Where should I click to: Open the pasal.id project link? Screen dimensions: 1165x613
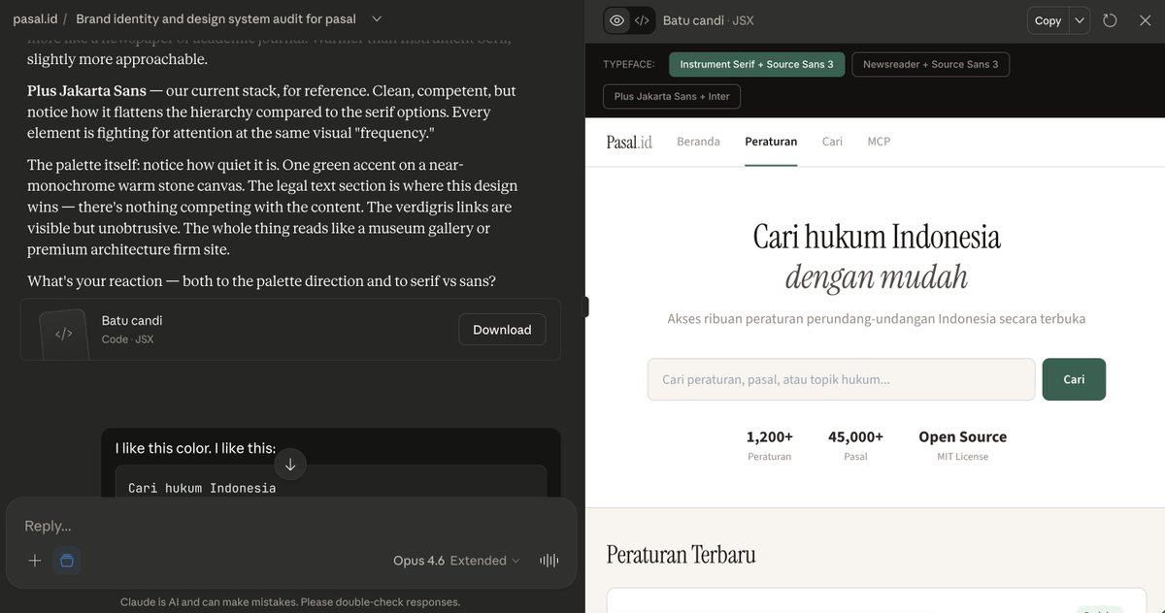coord(34,18)
